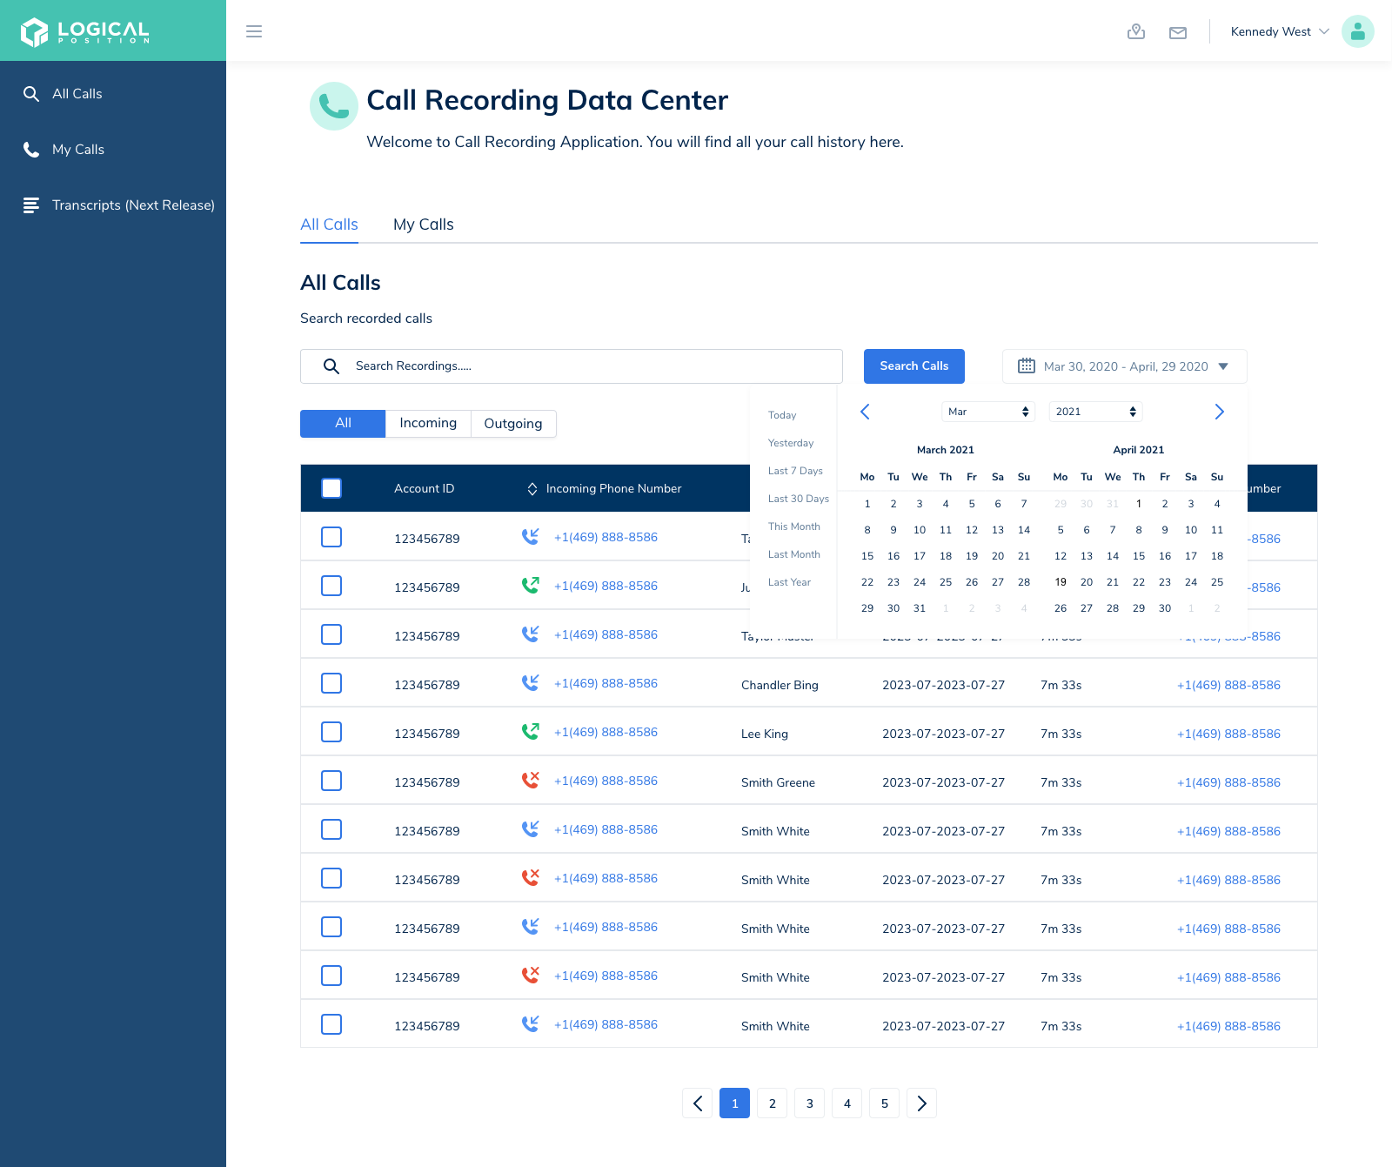1392x1167 pixels.
Task: Switch to the My Calls tab
Action: click(x=424, y=225)
